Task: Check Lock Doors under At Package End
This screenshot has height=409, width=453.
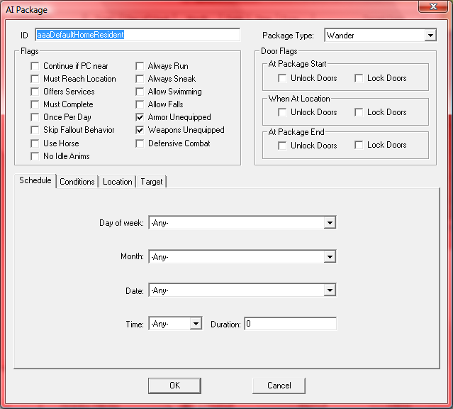Action: click(359, 145)
